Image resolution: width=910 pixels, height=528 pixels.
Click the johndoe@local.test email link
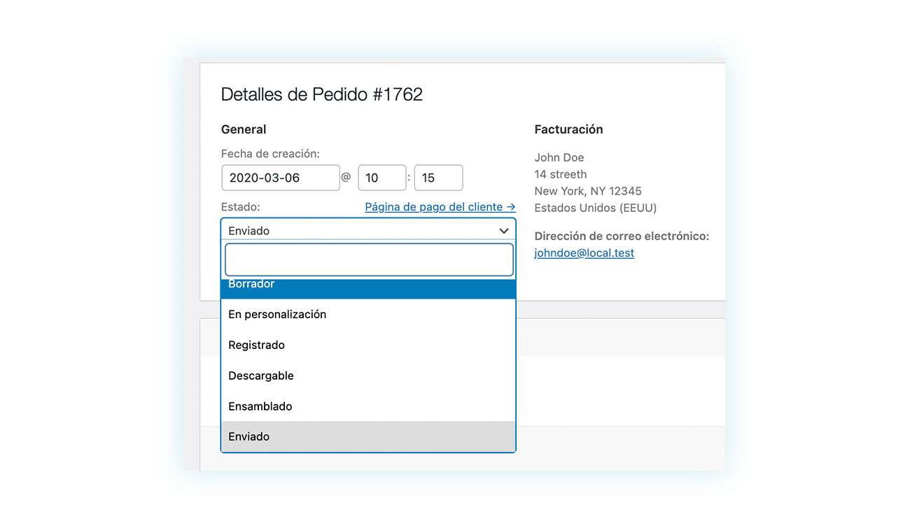[x=584, y=253]
